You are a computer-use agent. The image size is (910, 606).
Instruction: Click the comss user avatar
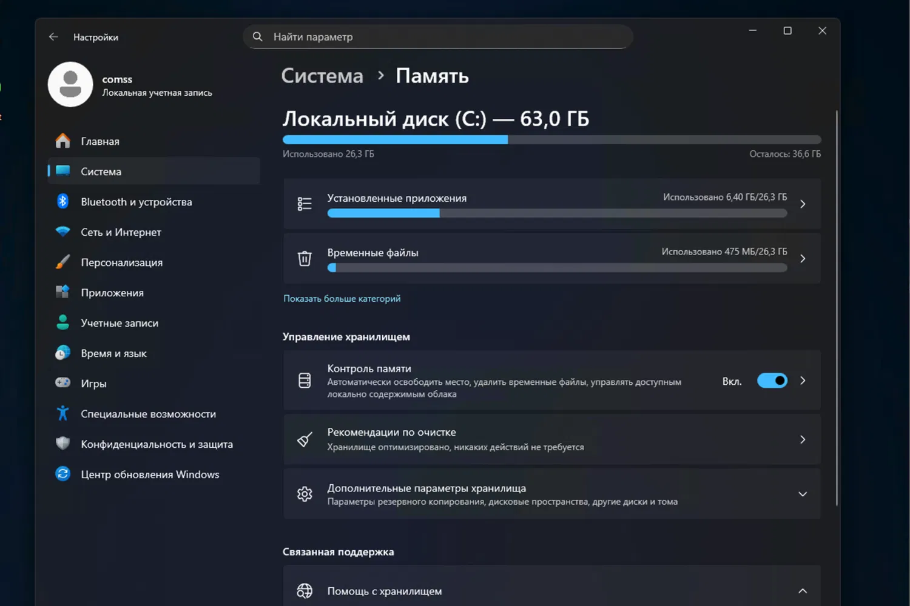[x=70, y=84]
